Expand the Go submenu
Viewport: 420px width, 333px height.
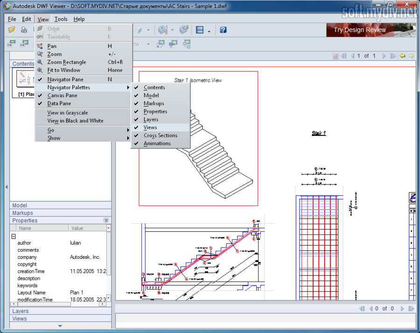click(x=83, y=130)
